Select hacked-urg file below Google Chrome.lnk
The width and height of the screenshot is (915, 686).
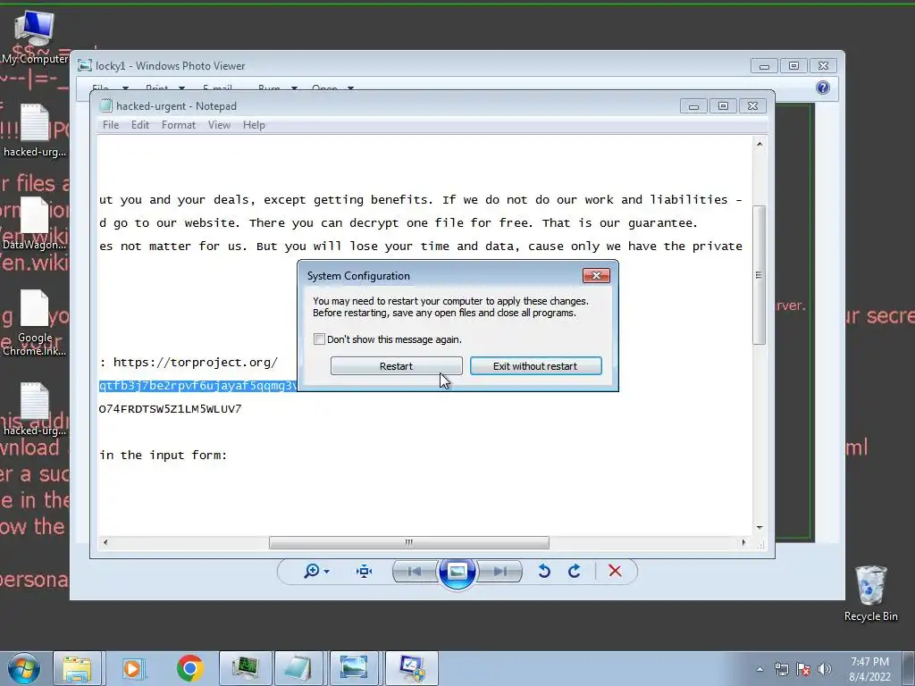click(x=35, y=409)
